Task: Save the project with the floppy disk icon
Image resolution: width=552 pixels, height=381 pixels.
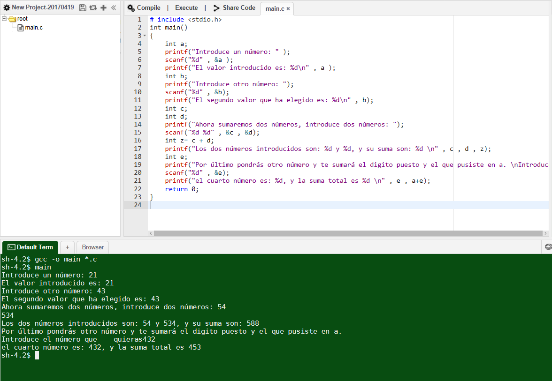Action: pyautogui.click(x=83, y=7)
